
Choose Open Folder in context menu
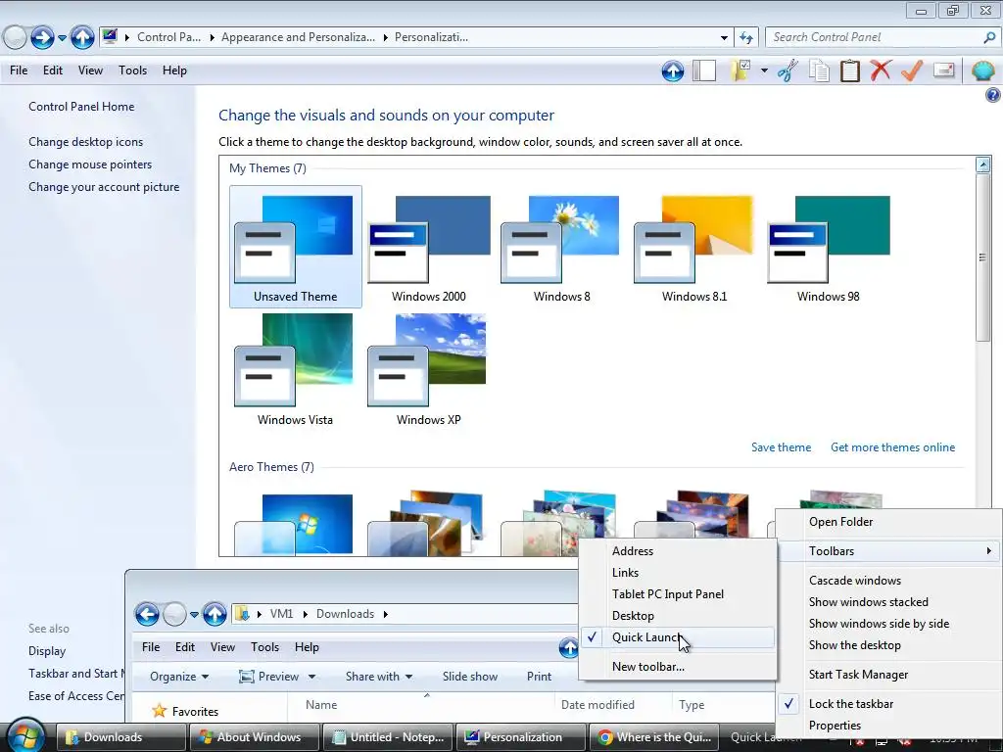coord(889,522)
